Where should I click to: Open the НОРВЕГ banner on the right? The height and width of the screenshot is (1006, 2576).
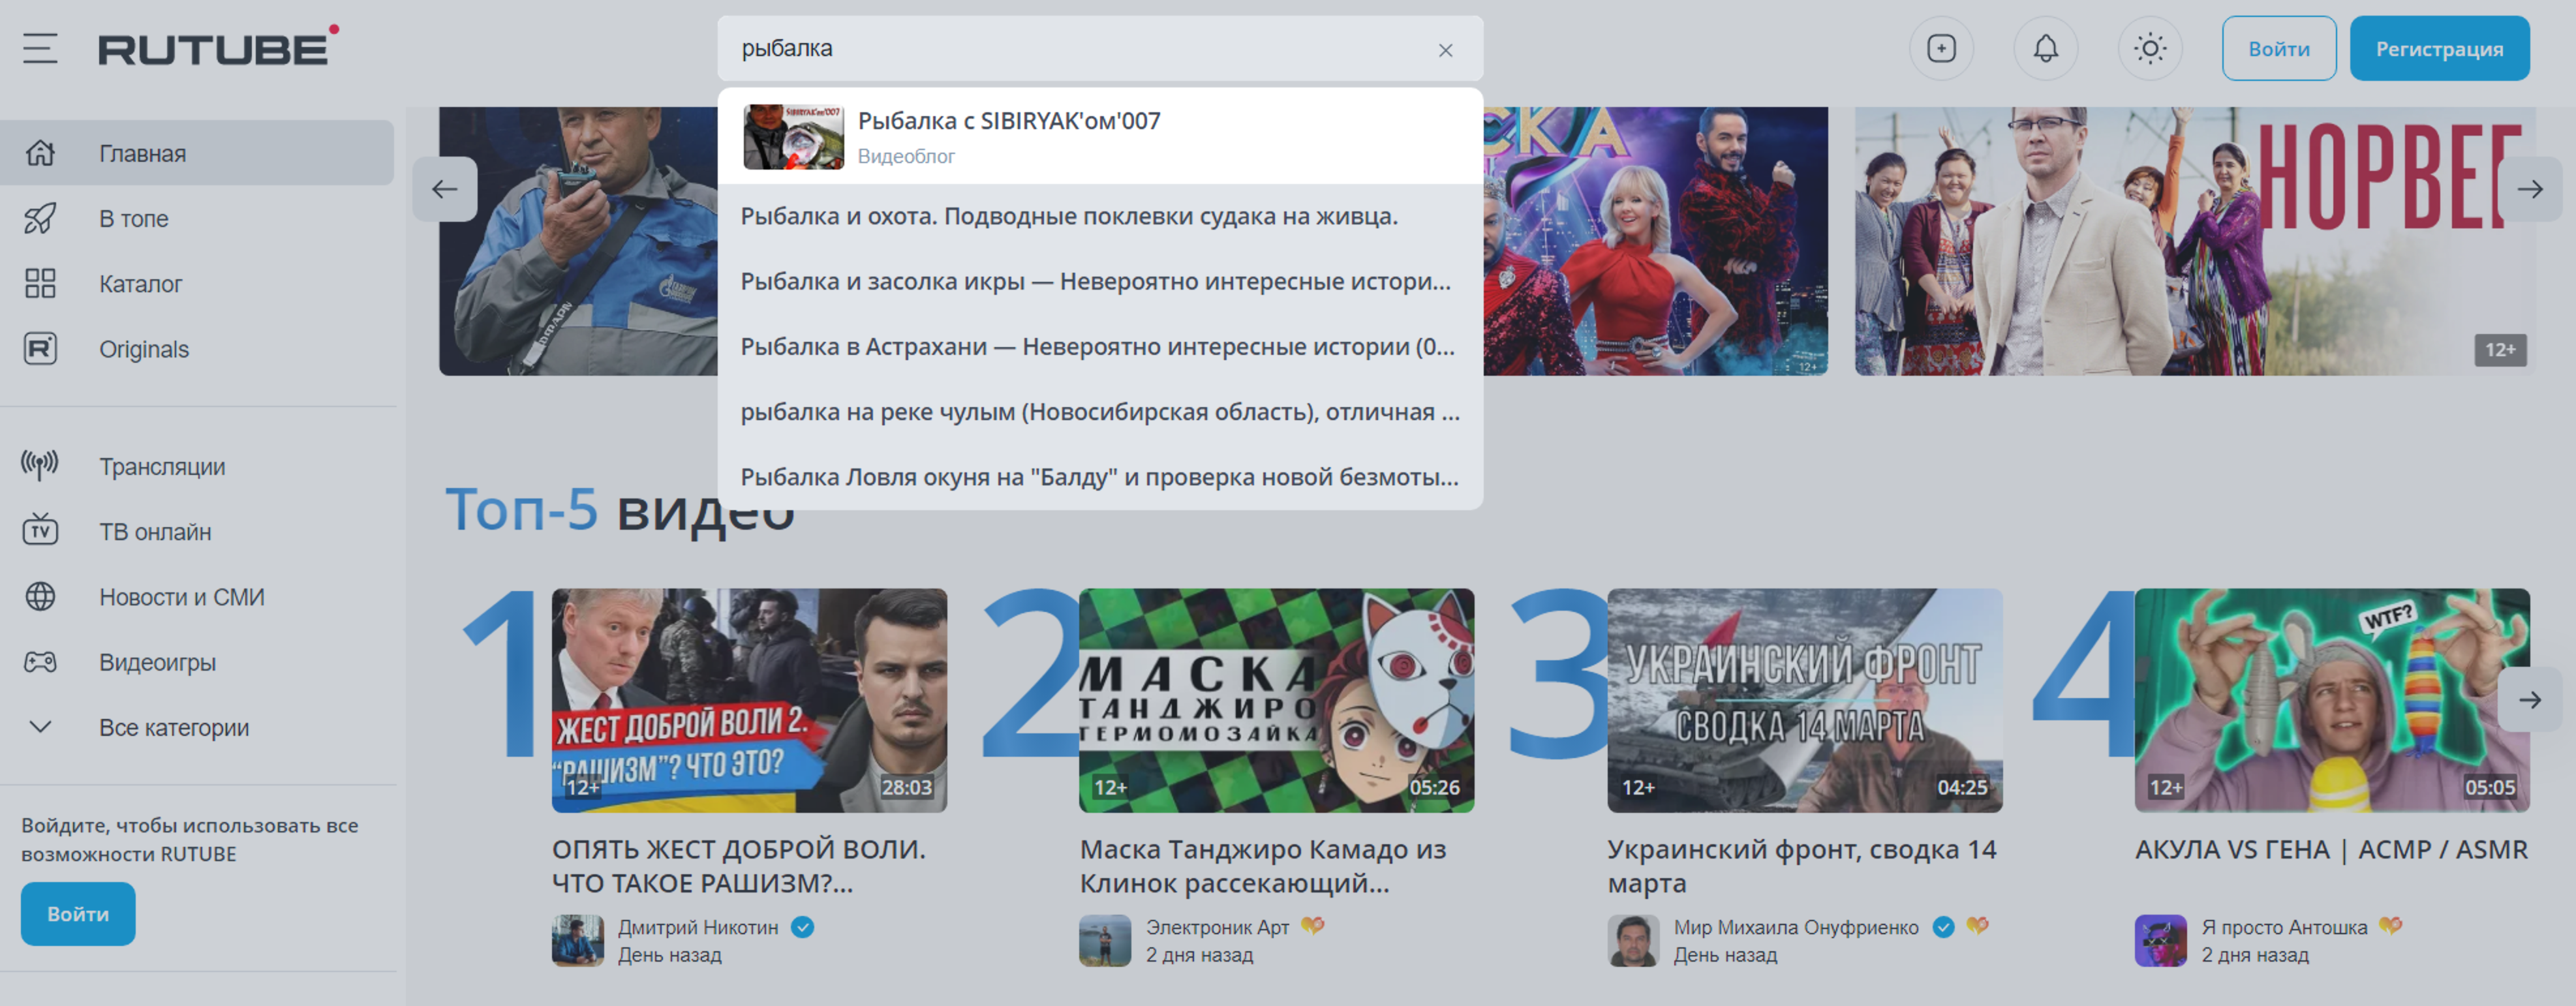(x=2195, y=241)
